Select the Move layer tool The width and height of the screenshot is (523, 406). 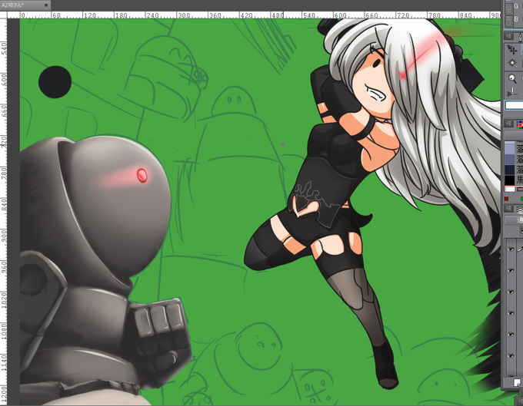[x=512, y=50]
